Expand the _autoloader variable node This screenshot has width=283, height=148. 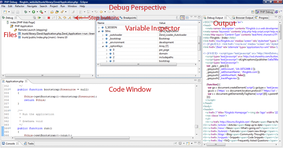point(103,35)
